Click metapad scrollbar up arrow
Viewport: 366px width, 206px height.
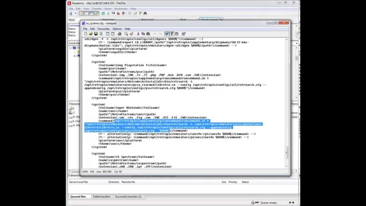tap(287, 40)
